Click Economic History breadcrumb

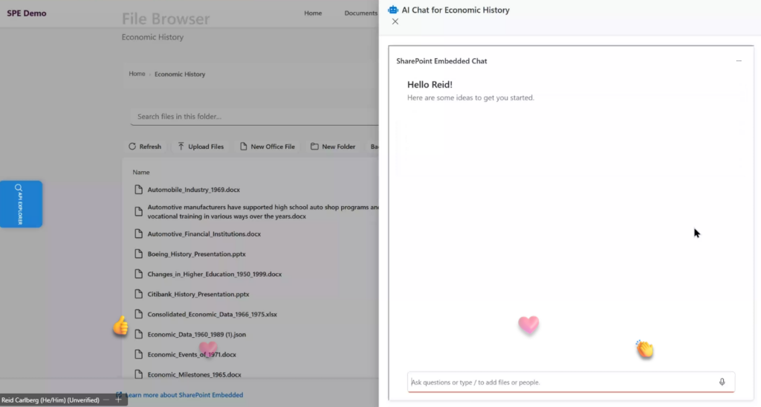pos(180,74)
